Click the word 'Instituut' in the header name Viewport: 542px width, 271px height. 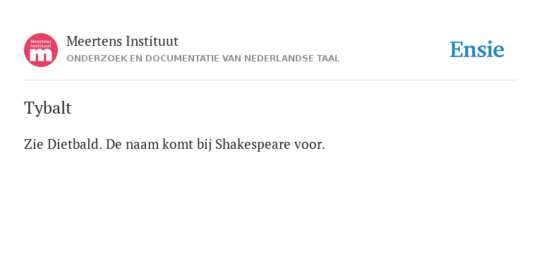pos(152,42)
